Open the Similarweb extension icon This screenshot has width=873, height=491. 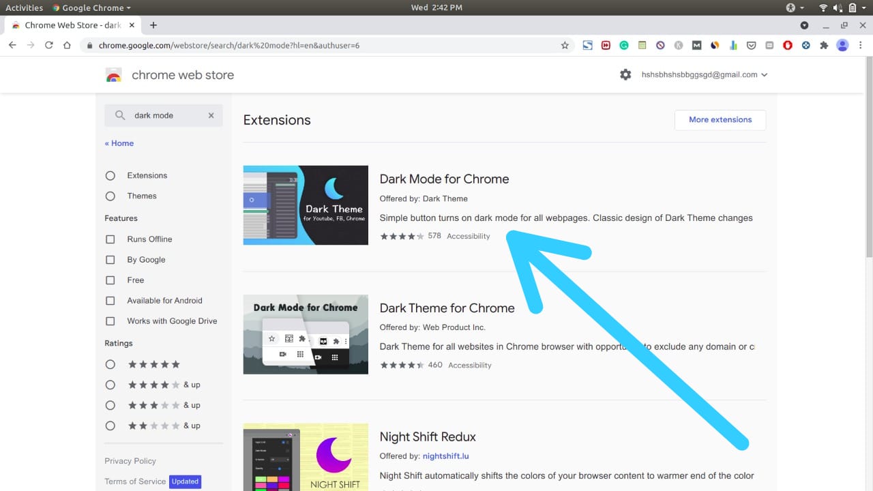tap(715, 45)
